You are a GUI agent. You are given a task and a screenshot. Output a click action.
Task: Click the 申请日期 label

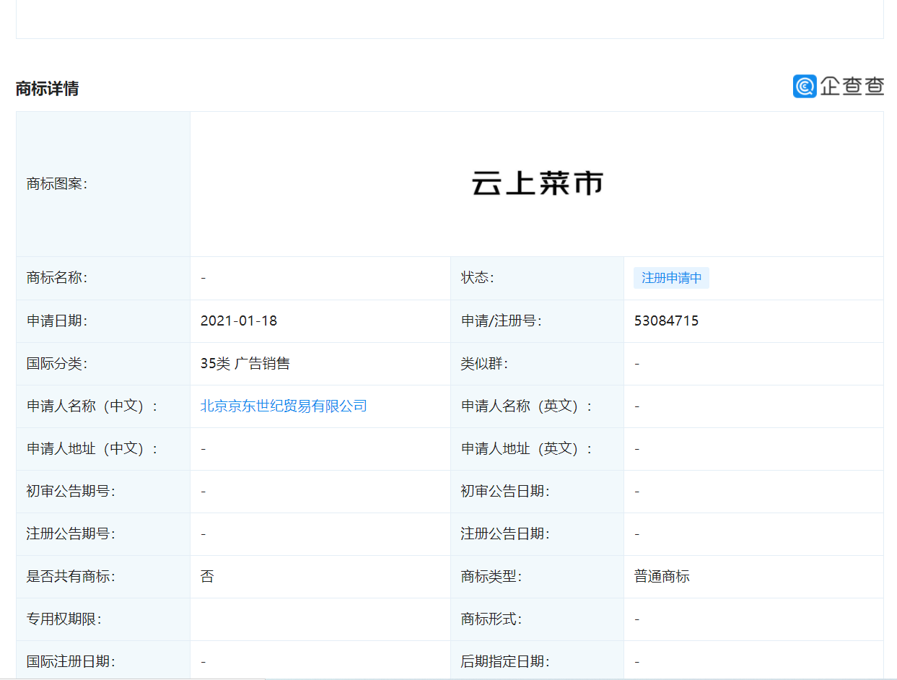click(x=57, y=321)
